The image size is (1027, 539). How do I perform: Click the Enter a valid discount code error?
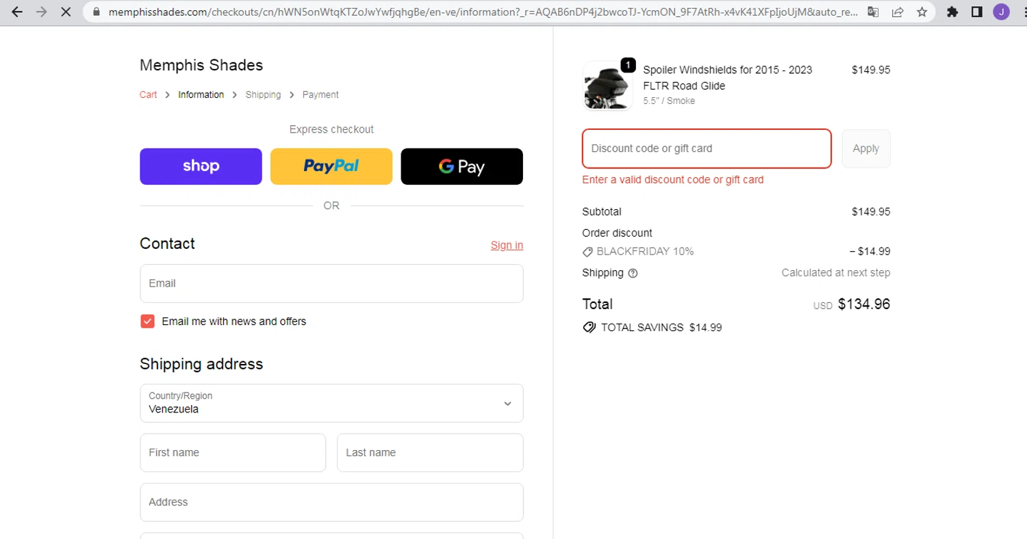[x=673, y=180]
